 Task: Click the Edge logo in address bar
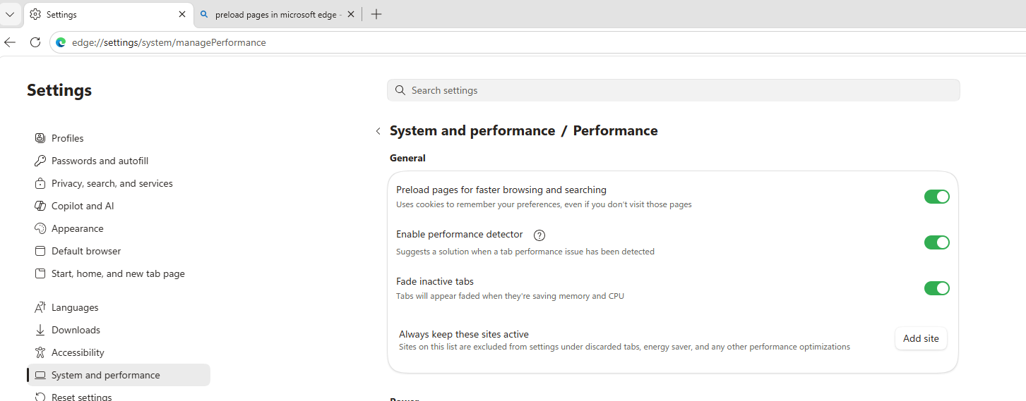pyautogui.click(x=61, y=42)
